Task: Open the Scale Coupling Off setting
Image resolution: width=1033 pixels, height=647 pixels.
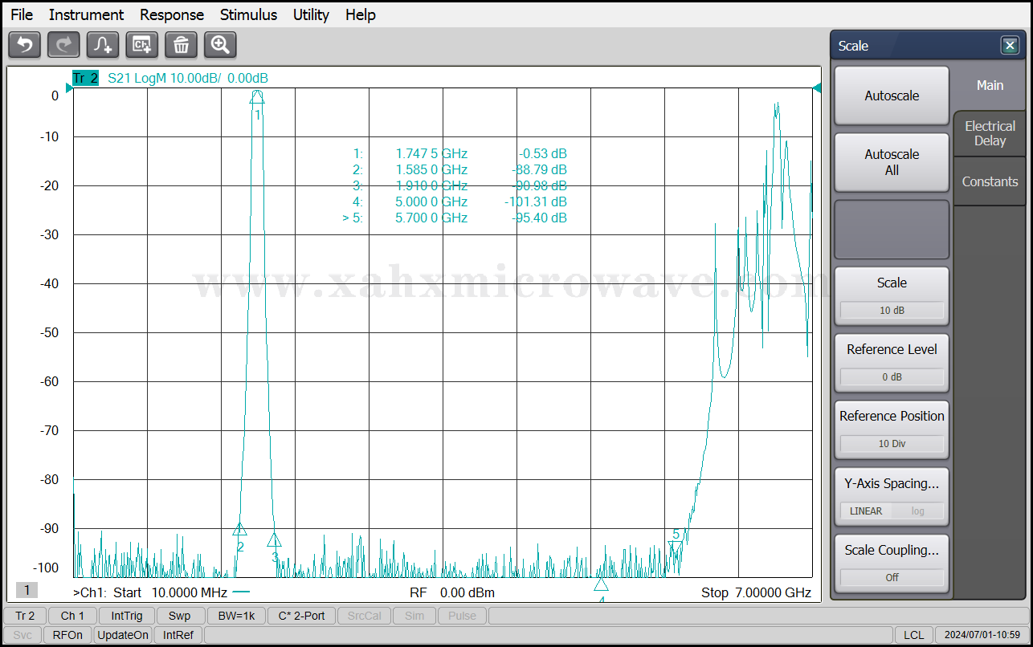Action: click(892, 577)
